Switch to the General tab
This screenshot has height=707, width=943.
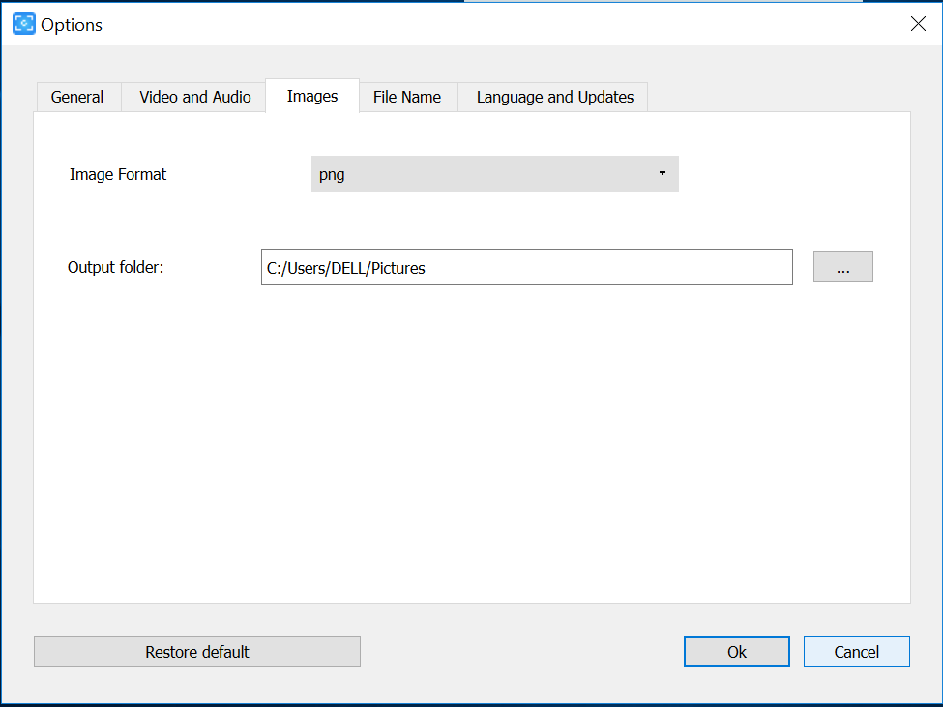77,97
